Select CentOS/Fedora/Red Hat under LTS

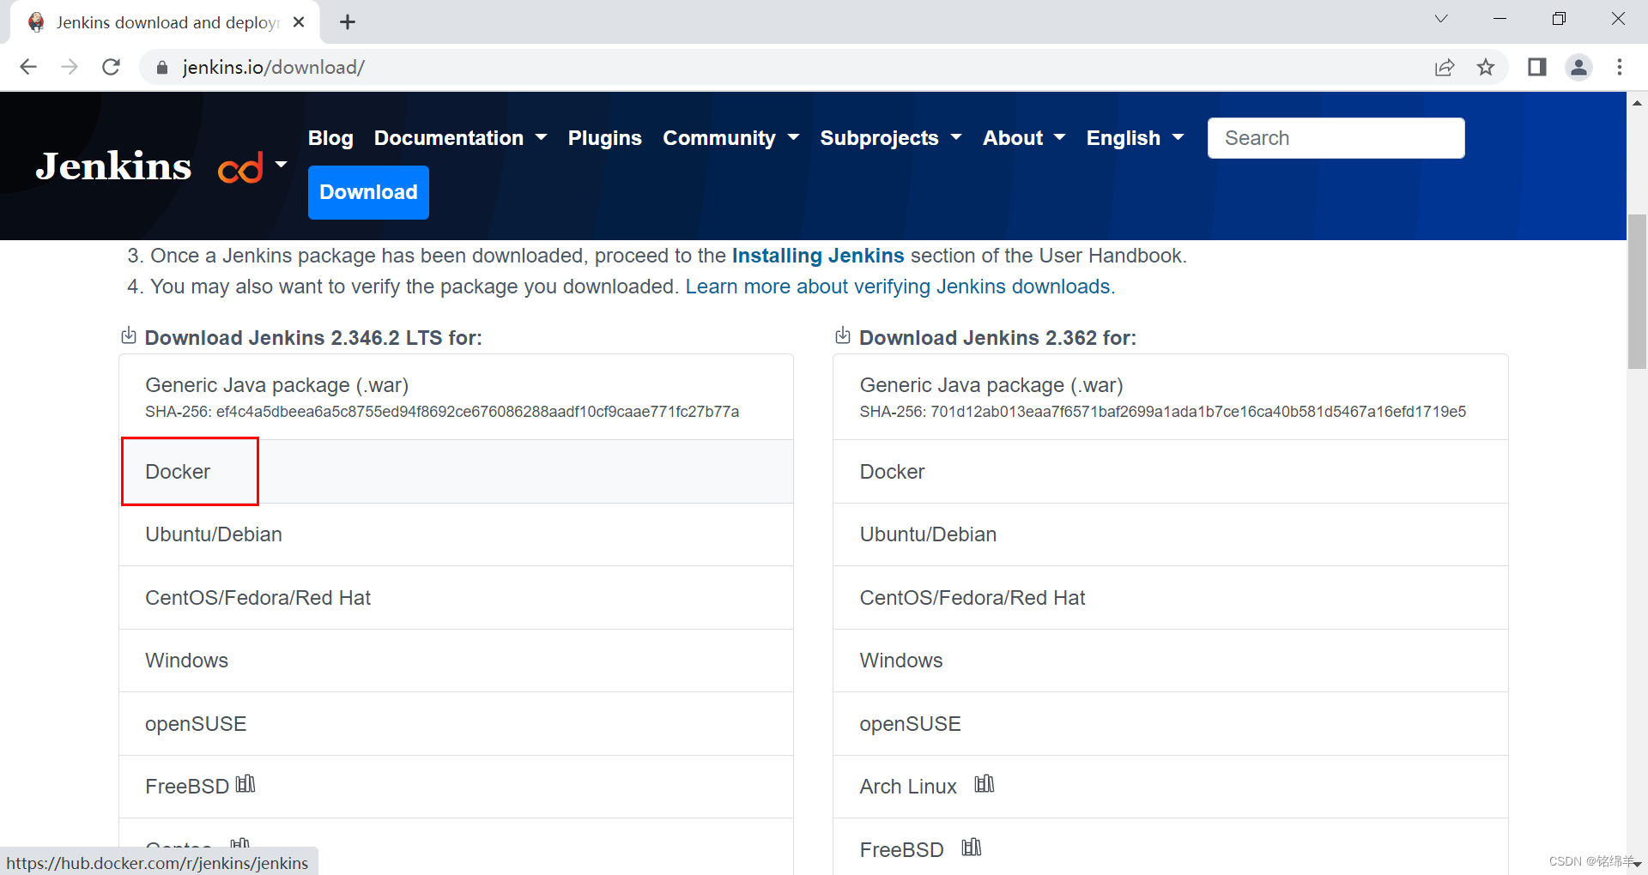(456, 598)
